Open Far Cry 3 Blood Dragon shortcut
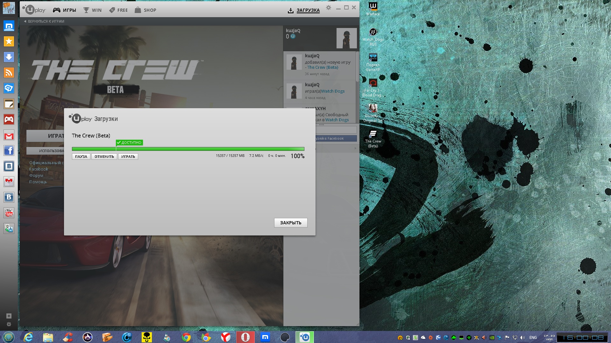The image size is (611, 343). pyautogui.click(x=373, y=88)
